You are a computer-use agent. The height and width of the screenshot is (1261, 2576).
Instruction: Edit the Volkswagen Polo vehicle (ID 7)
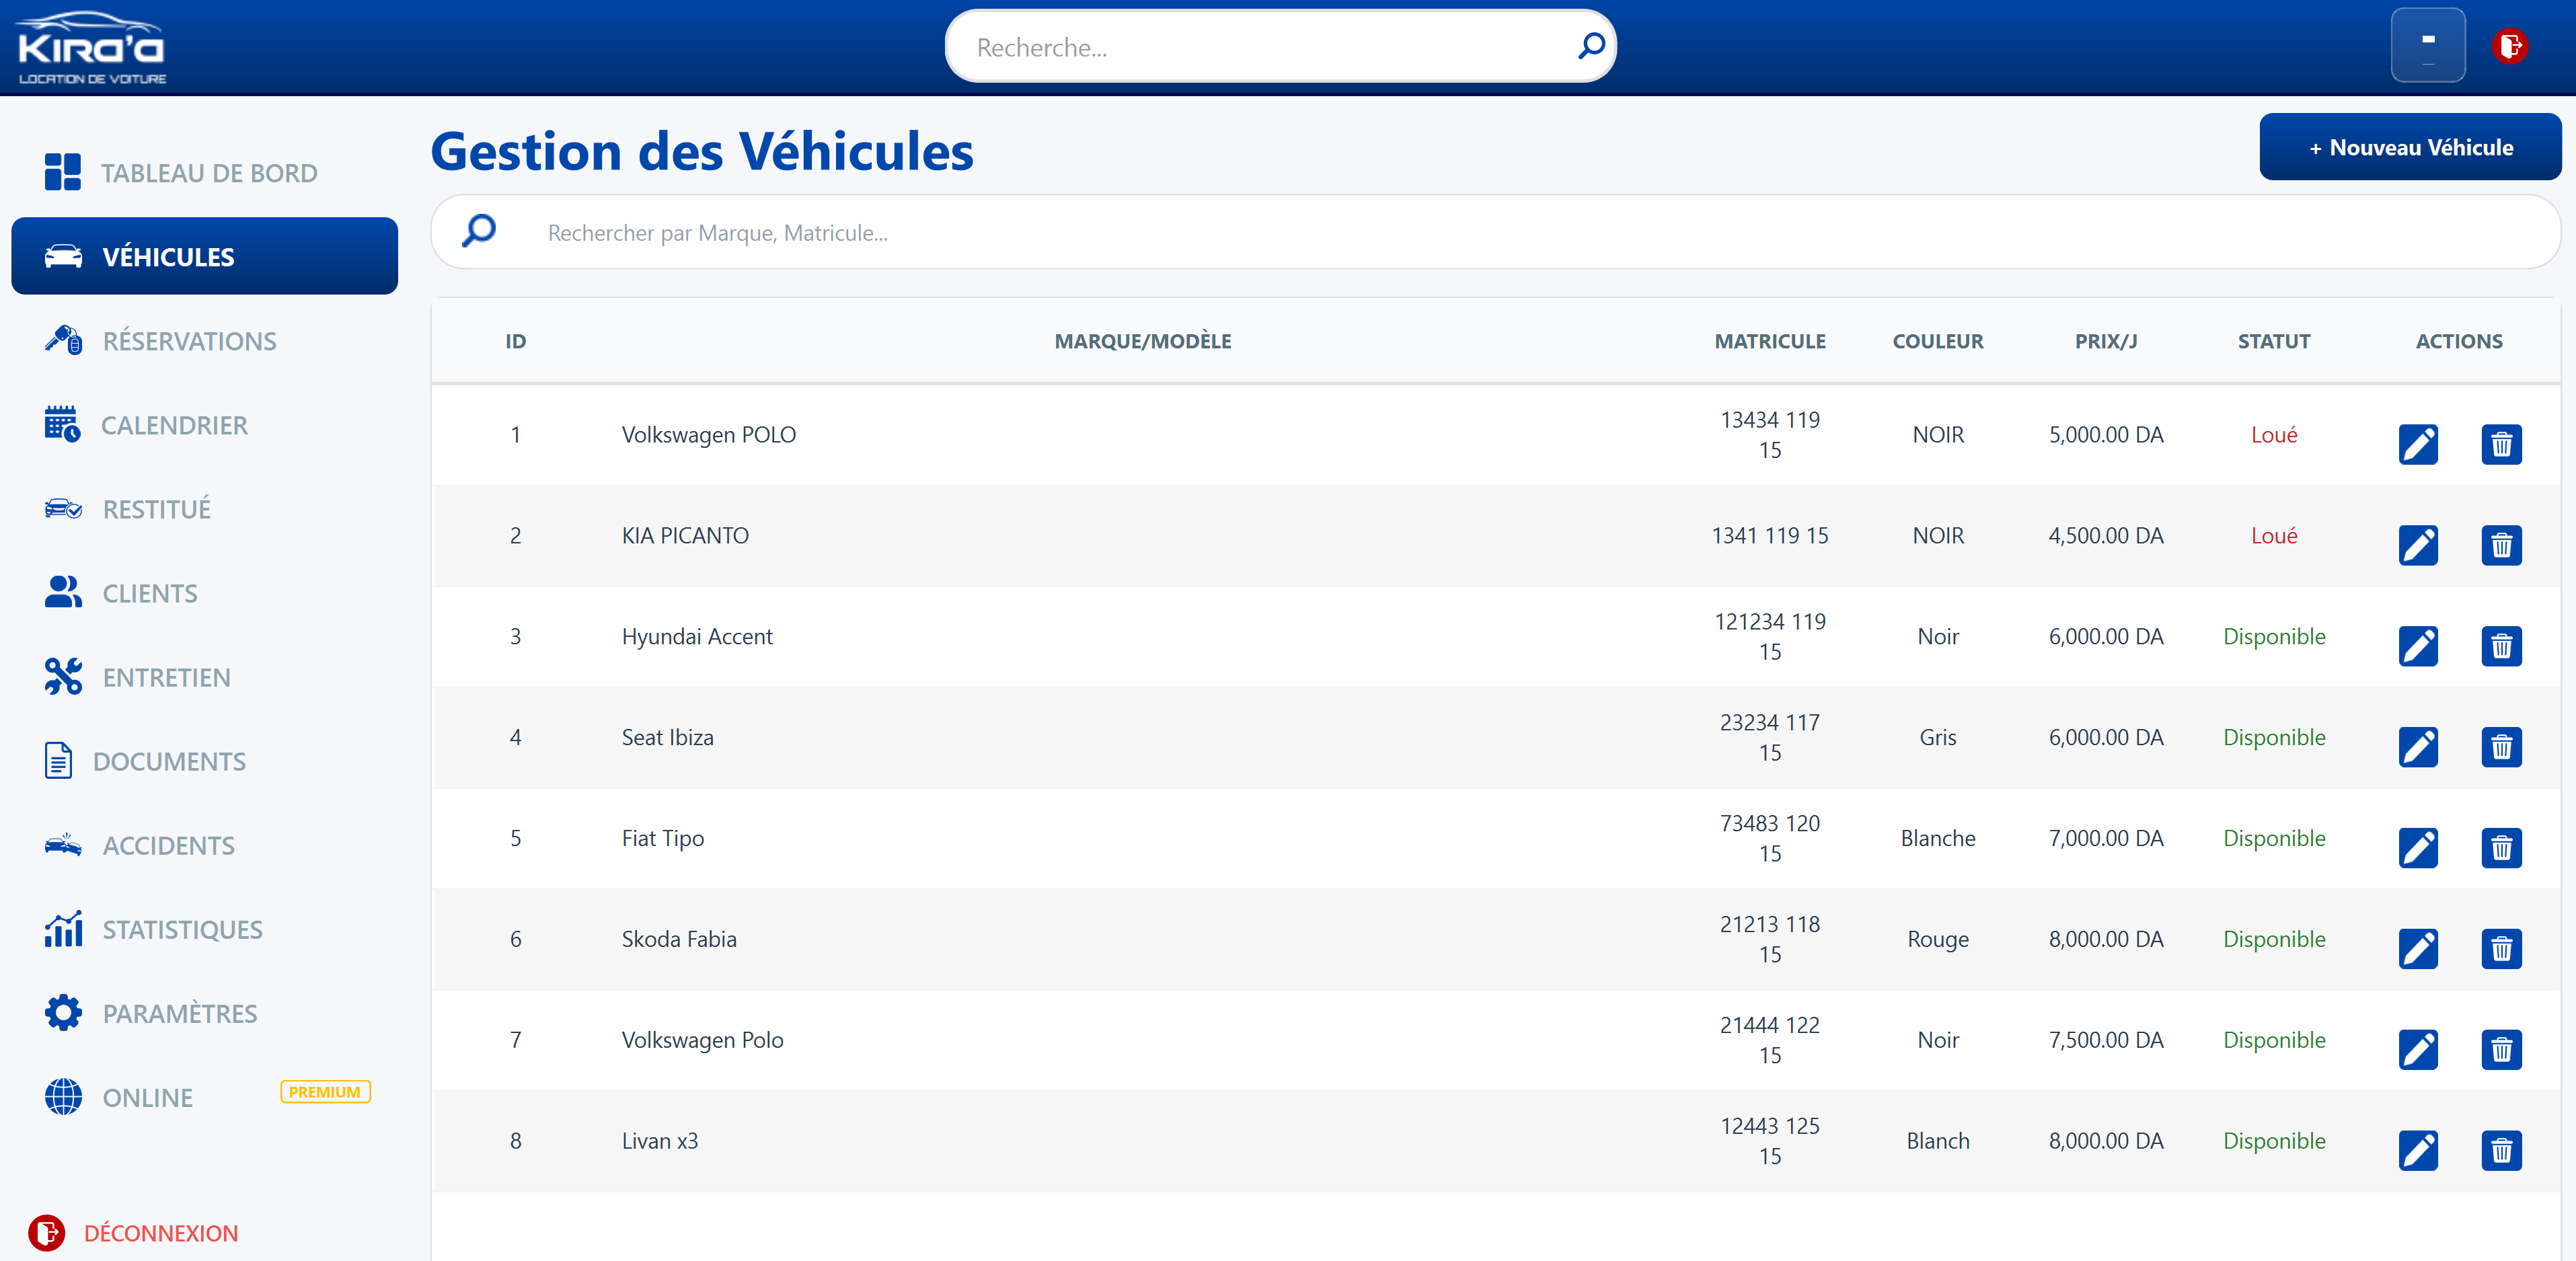coord(2418,1050)
